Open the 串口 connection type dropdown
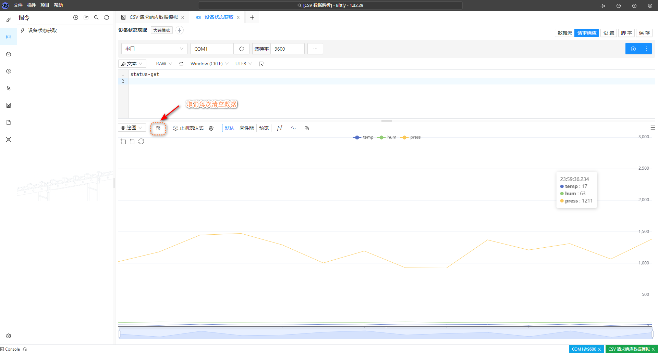This screenshot has width=658, height=353. click(154, 49)
